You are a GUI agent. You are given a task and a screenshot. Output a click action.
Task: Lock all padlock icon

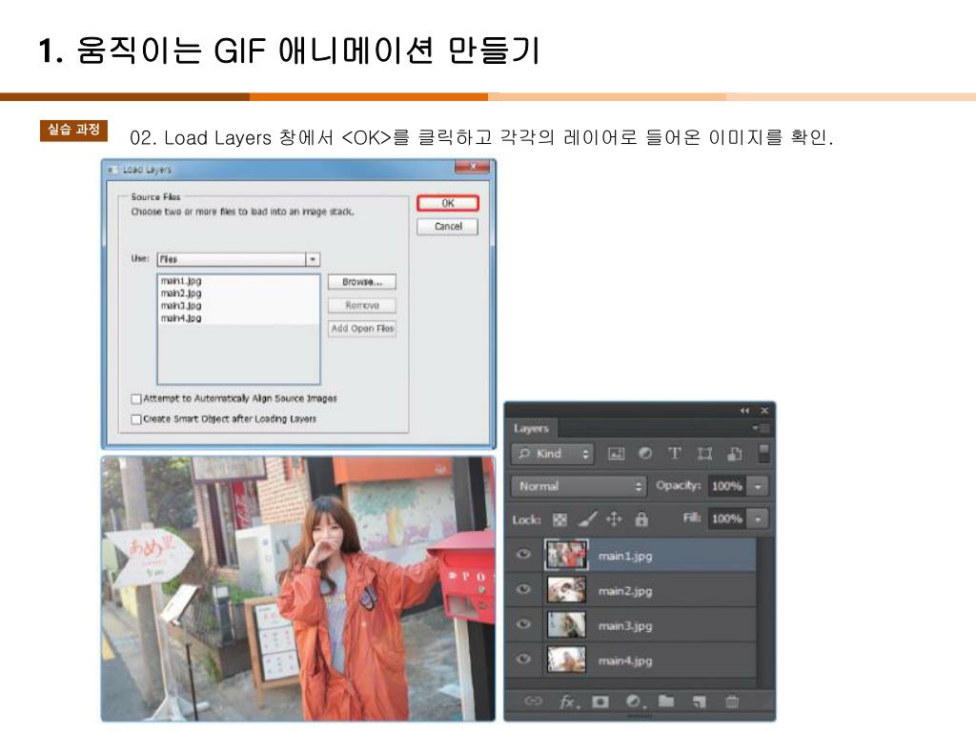pyautogui.click(x=641, y=518)
